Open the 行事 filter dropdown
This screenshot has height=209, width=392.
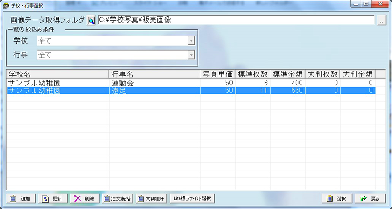[x=191, y=55]
